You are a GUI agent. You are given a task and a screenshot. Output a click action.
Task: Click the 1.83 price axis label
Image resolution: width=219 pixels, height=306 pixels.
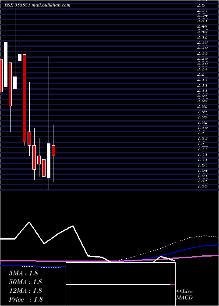click(x=202, y=138)
